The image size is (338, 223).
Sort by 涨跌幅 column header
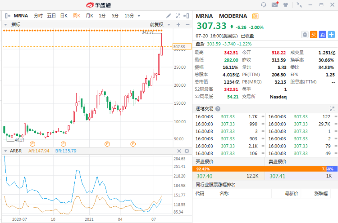[x=321, y=193]
